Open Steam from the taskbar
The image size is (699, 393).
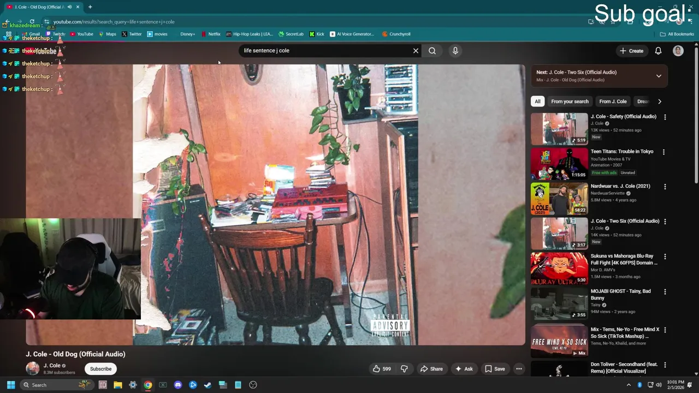pos(208,385)
